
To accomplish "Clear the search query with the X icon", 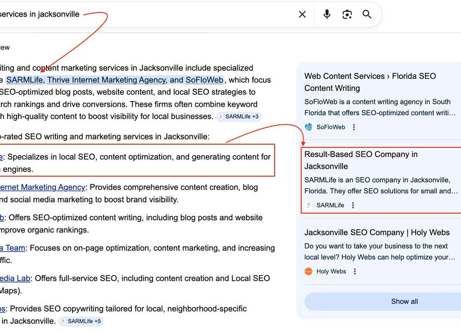I will pos(302,14).
